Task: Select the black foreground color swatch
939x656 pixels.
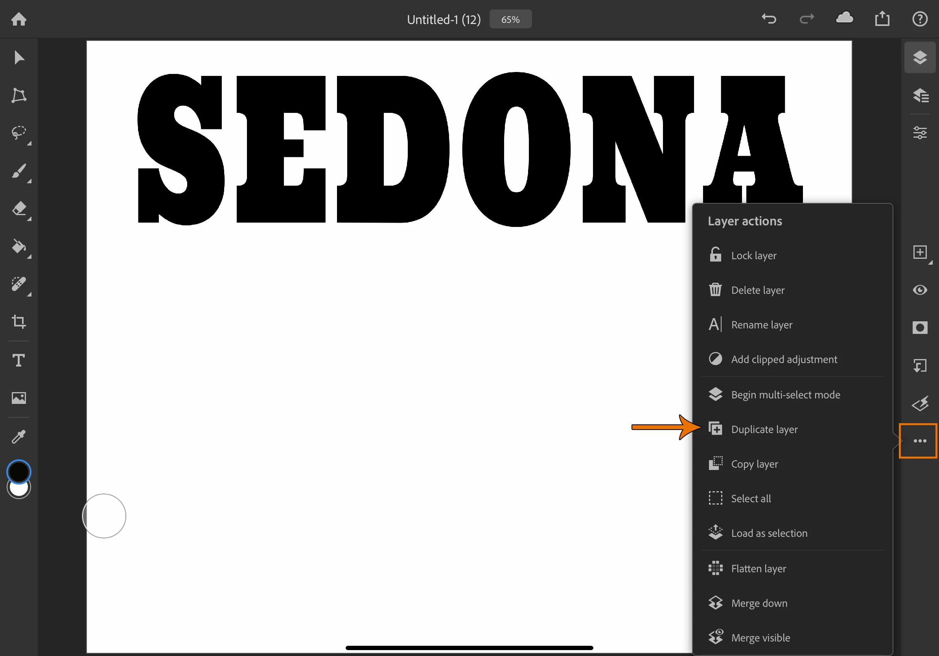Action: pyautogui.click(x=19, y=472)
